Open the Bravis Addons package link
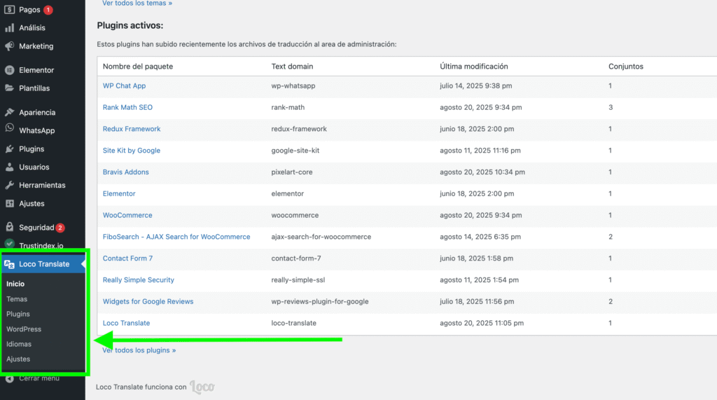Image resolution: width=717 pixels, height=400 pixels. [126, 172]
